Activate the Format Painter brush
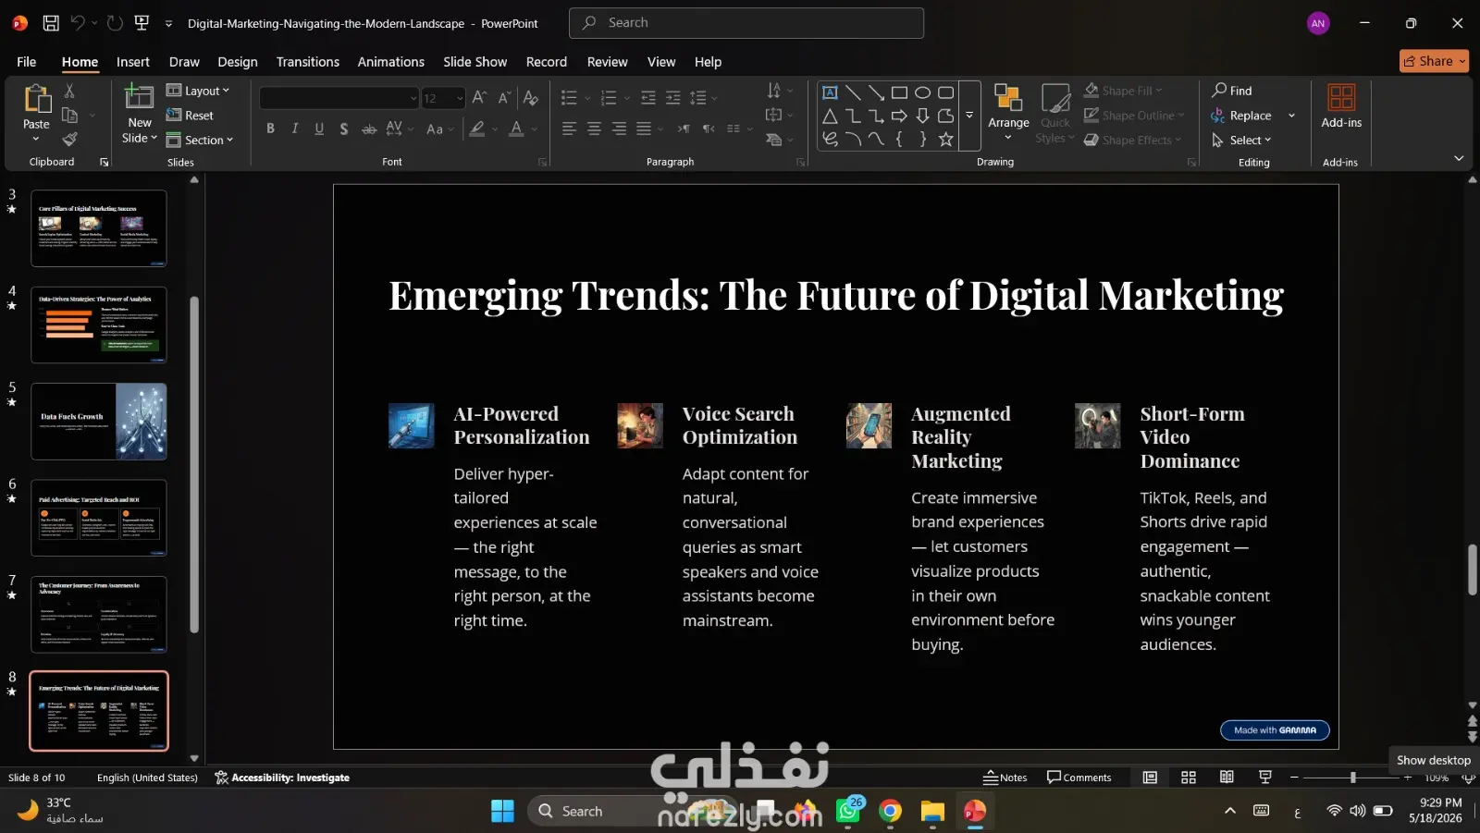 click(69, 139)
